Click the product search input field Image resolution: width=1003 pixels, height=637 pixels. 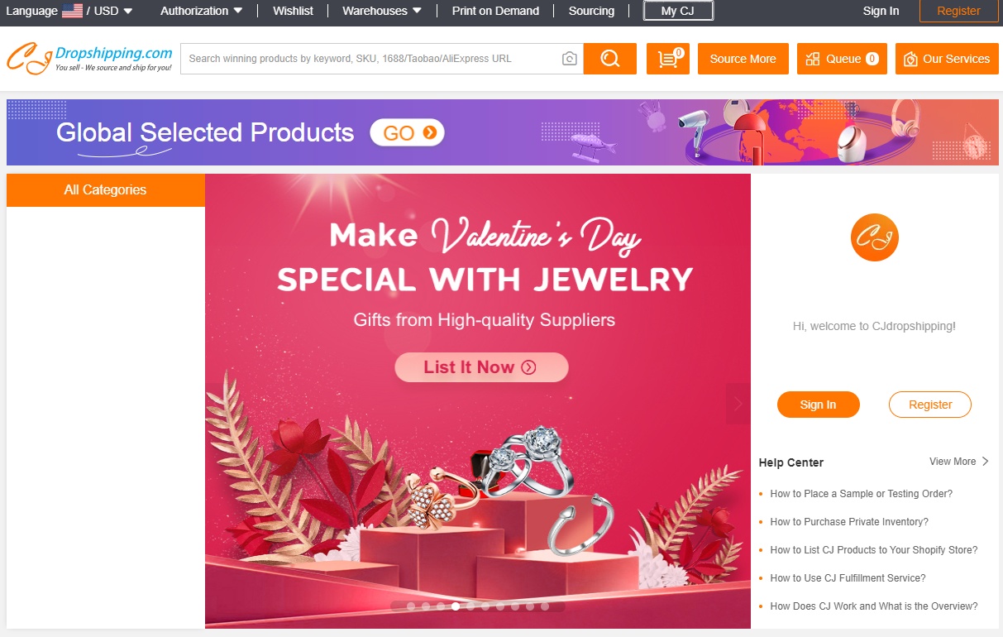click(x=368, y=59)
